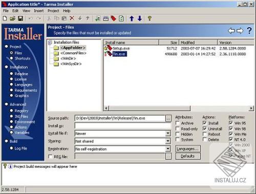Click the WinSysDir folder icon
Image resolution: width=256 pixels, height=194 pixels.
pos(56,64)
